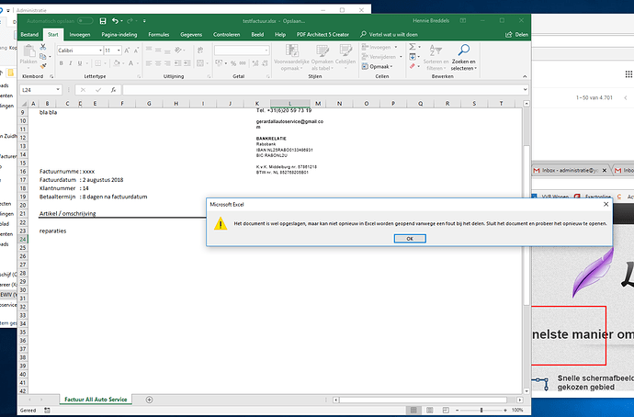Screen dimensions: 634x417
Task: Click the wrap text icon
Action: point(200,51)
